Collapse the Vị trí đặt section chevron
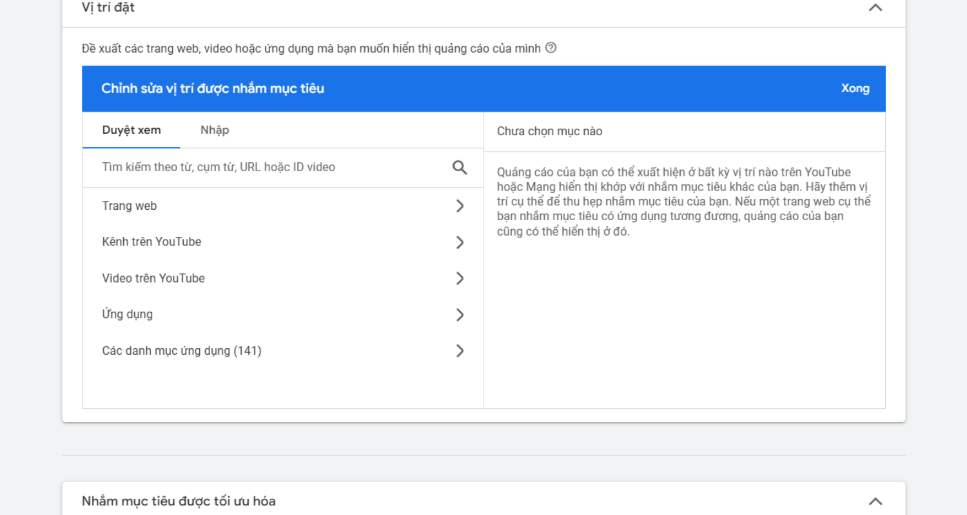The image size is (967, 515). (875, 8)
